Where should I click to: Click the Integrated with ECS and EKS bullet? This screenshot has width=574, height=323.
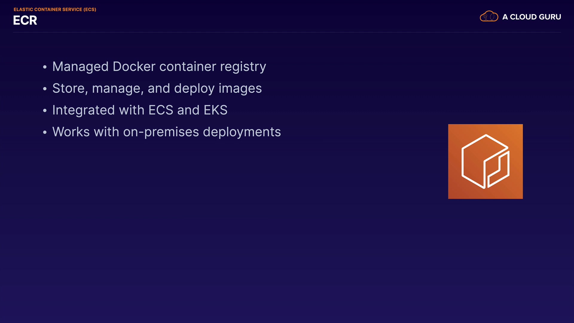coord(140,110)
